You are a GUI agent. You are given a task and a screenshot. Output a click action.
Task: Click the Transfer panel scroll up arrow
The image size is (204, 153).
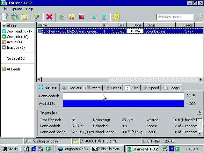coord(200,112)
